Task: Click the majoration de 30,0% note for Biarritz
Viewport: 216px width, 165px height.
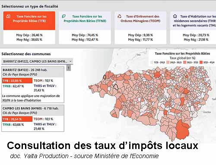Action: coord(31,98)
